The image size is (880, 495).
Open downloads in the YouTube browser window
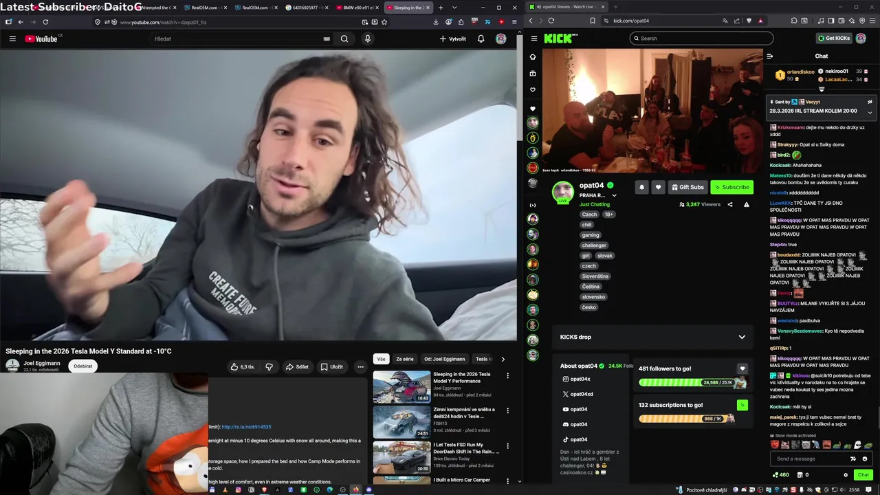436,22
